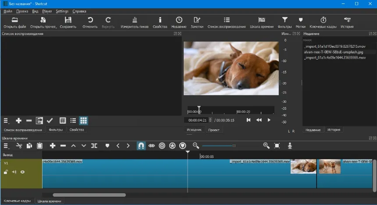Image resolution: width=377 pixels, height=205 pixels.
Task: Open the История toolbar icon
Action: pos(347,23)
